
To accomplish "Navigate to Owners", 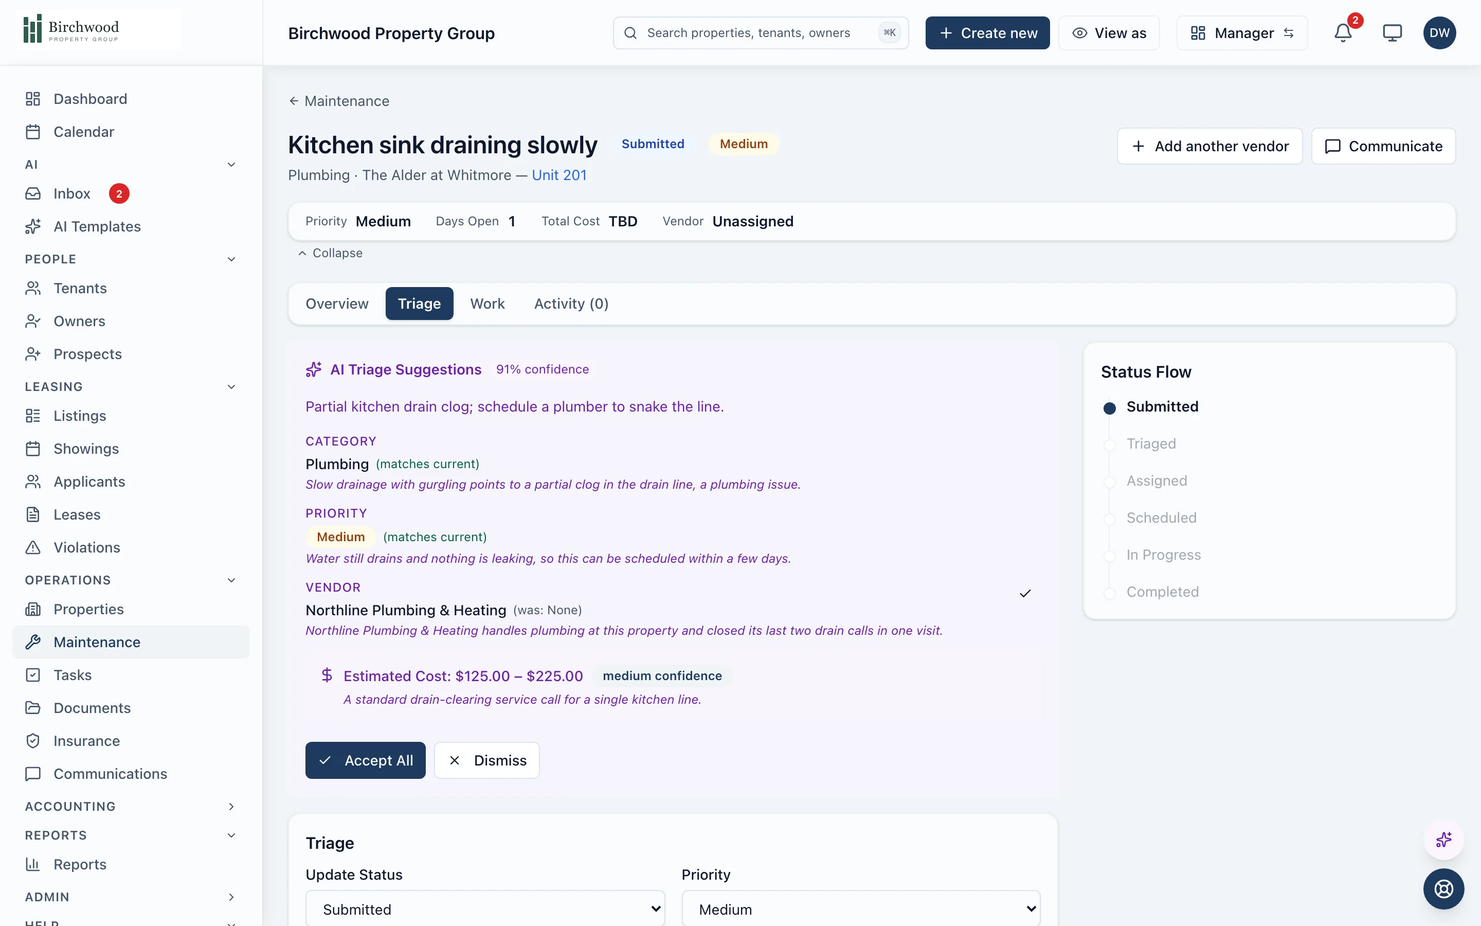I will [x=131, y=321].
